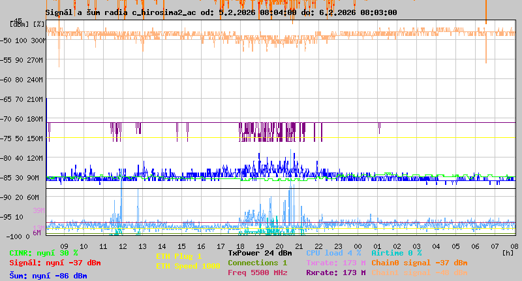The height and width of the screenshot is (281, 522).
Task: Click the '19' hour label on the time axis
Action: tap(260, 246)
